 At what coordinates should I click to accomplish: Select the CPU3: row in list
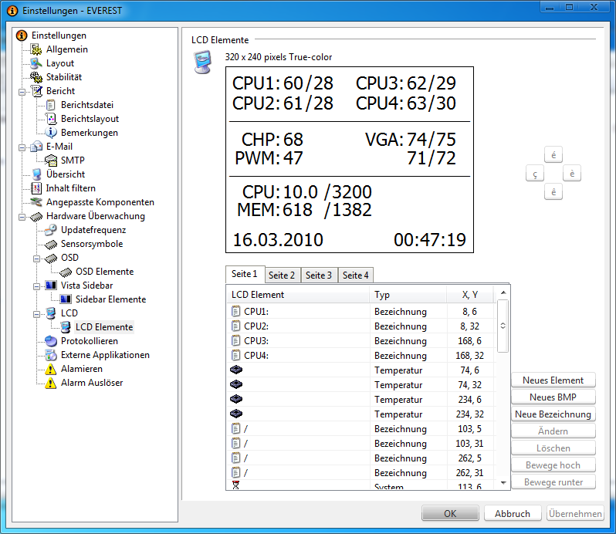click(361, 341)
